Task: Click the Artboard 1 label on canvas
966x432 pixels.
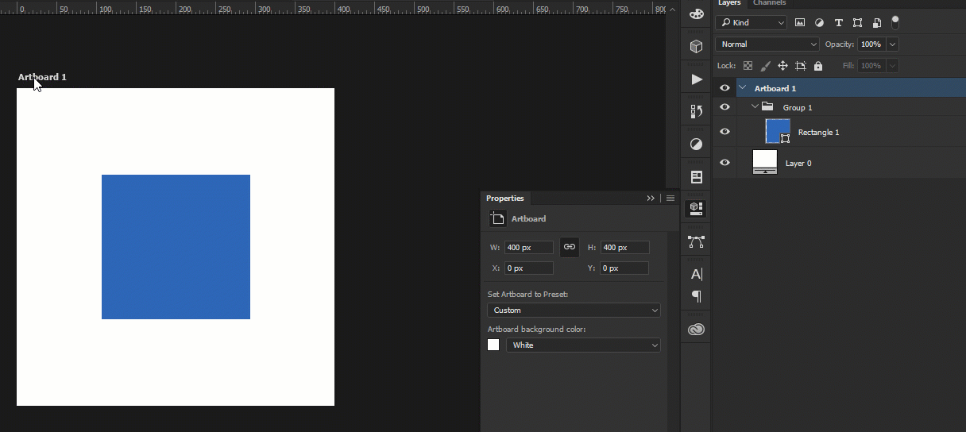Action: (x=42, y=77)
